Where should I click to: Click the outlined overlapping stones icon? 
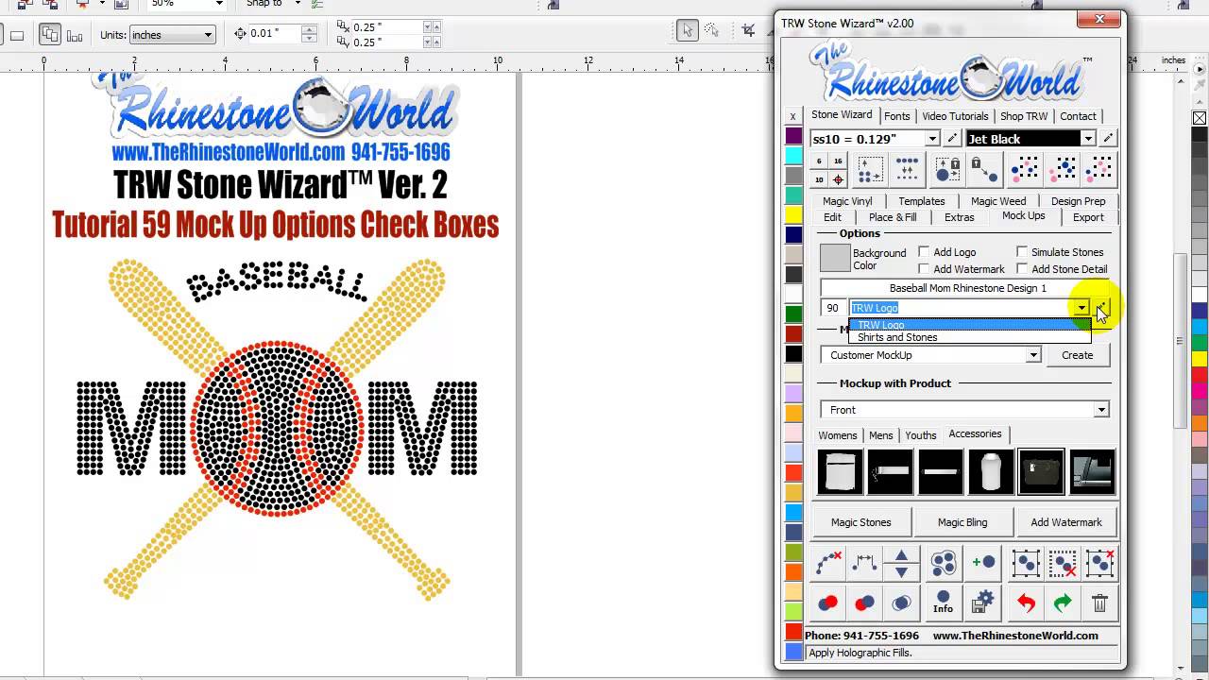(901, 603)
